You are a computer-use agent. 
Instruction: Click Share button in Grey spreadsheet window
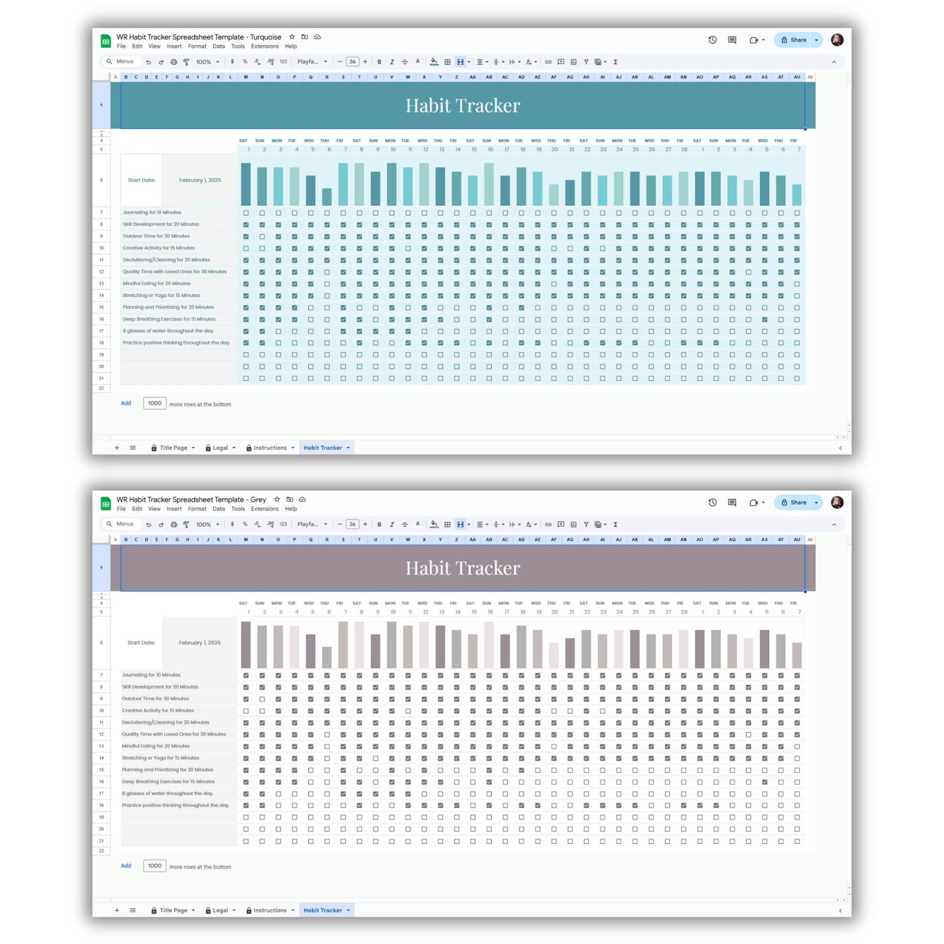click(x=794, y=502)
